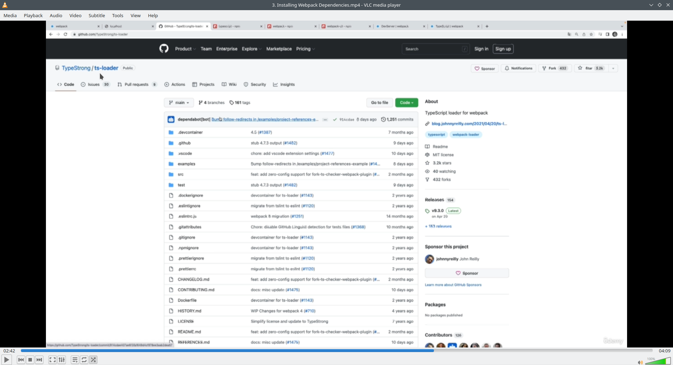Open the browser side panel icon

click(607, 34)
